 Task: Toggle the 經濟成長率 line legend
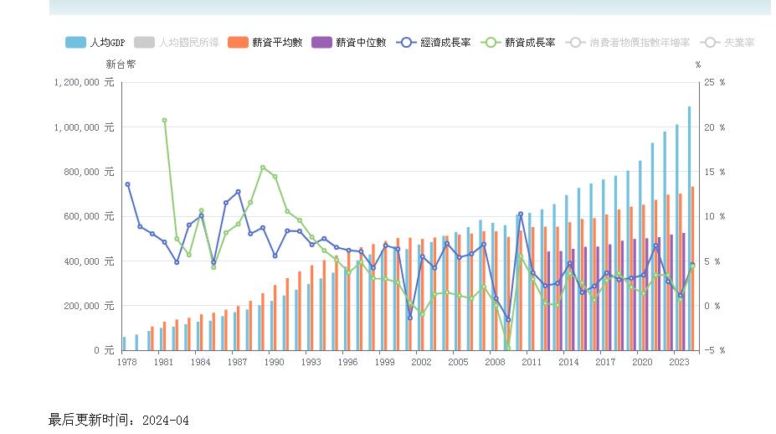click(x=434, y=43)
